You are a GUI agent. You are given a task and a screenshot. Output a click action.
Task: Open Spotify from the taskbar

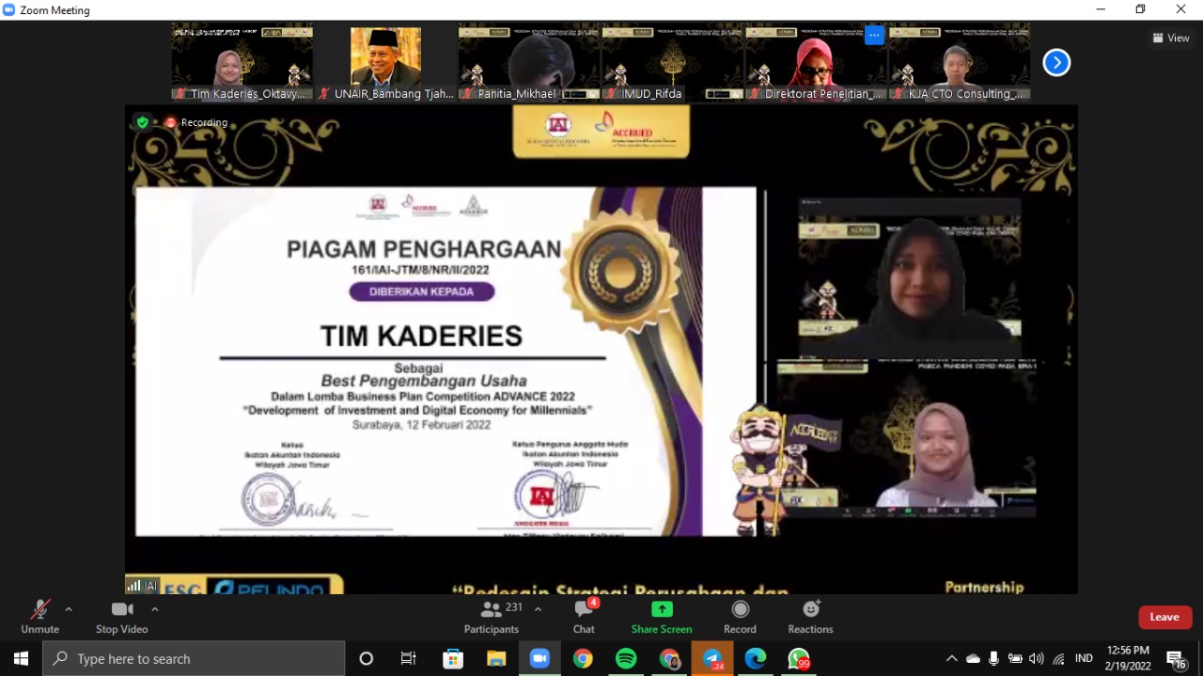tap(626, 659)
